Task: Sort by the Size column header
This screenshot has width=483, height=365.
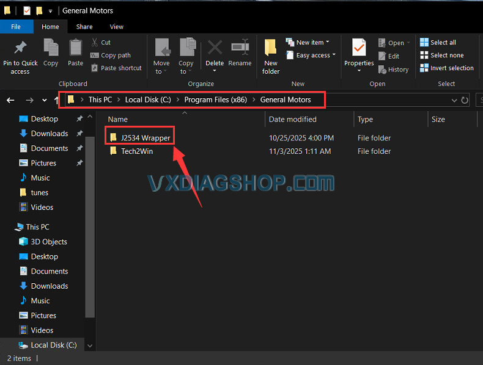Action: click(438, 119)
